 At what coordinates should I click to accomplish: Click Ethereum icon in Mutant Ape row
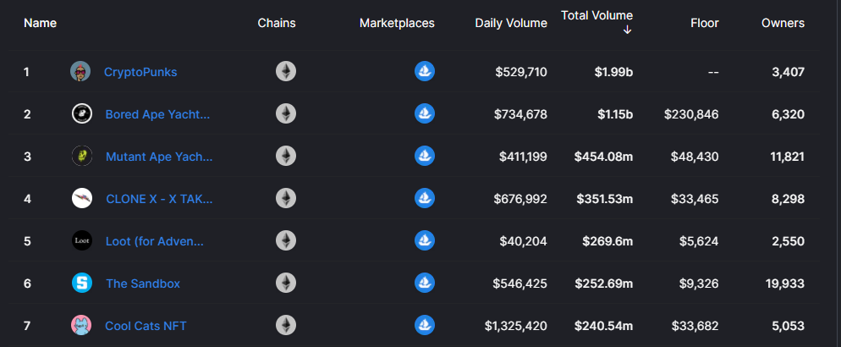[286, 156]
